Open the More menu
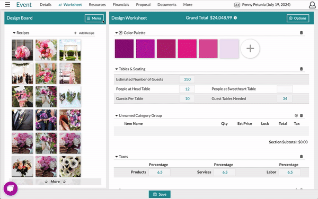318x199 pixels. point(188,4)
